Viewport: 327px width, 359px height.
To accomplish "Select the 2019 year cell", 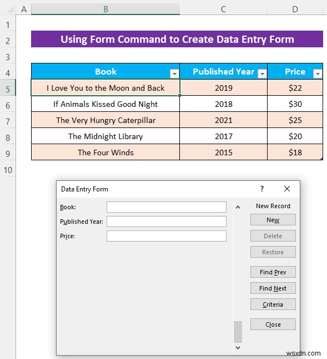I will click(x=224, y=88).
